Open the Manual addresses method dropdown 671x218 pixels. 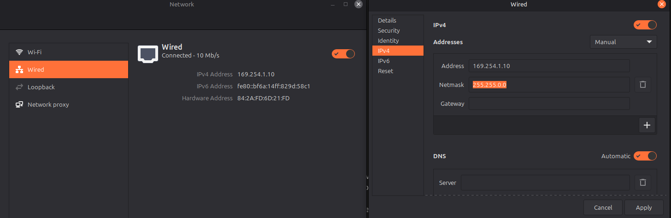(x=623, y=42)
